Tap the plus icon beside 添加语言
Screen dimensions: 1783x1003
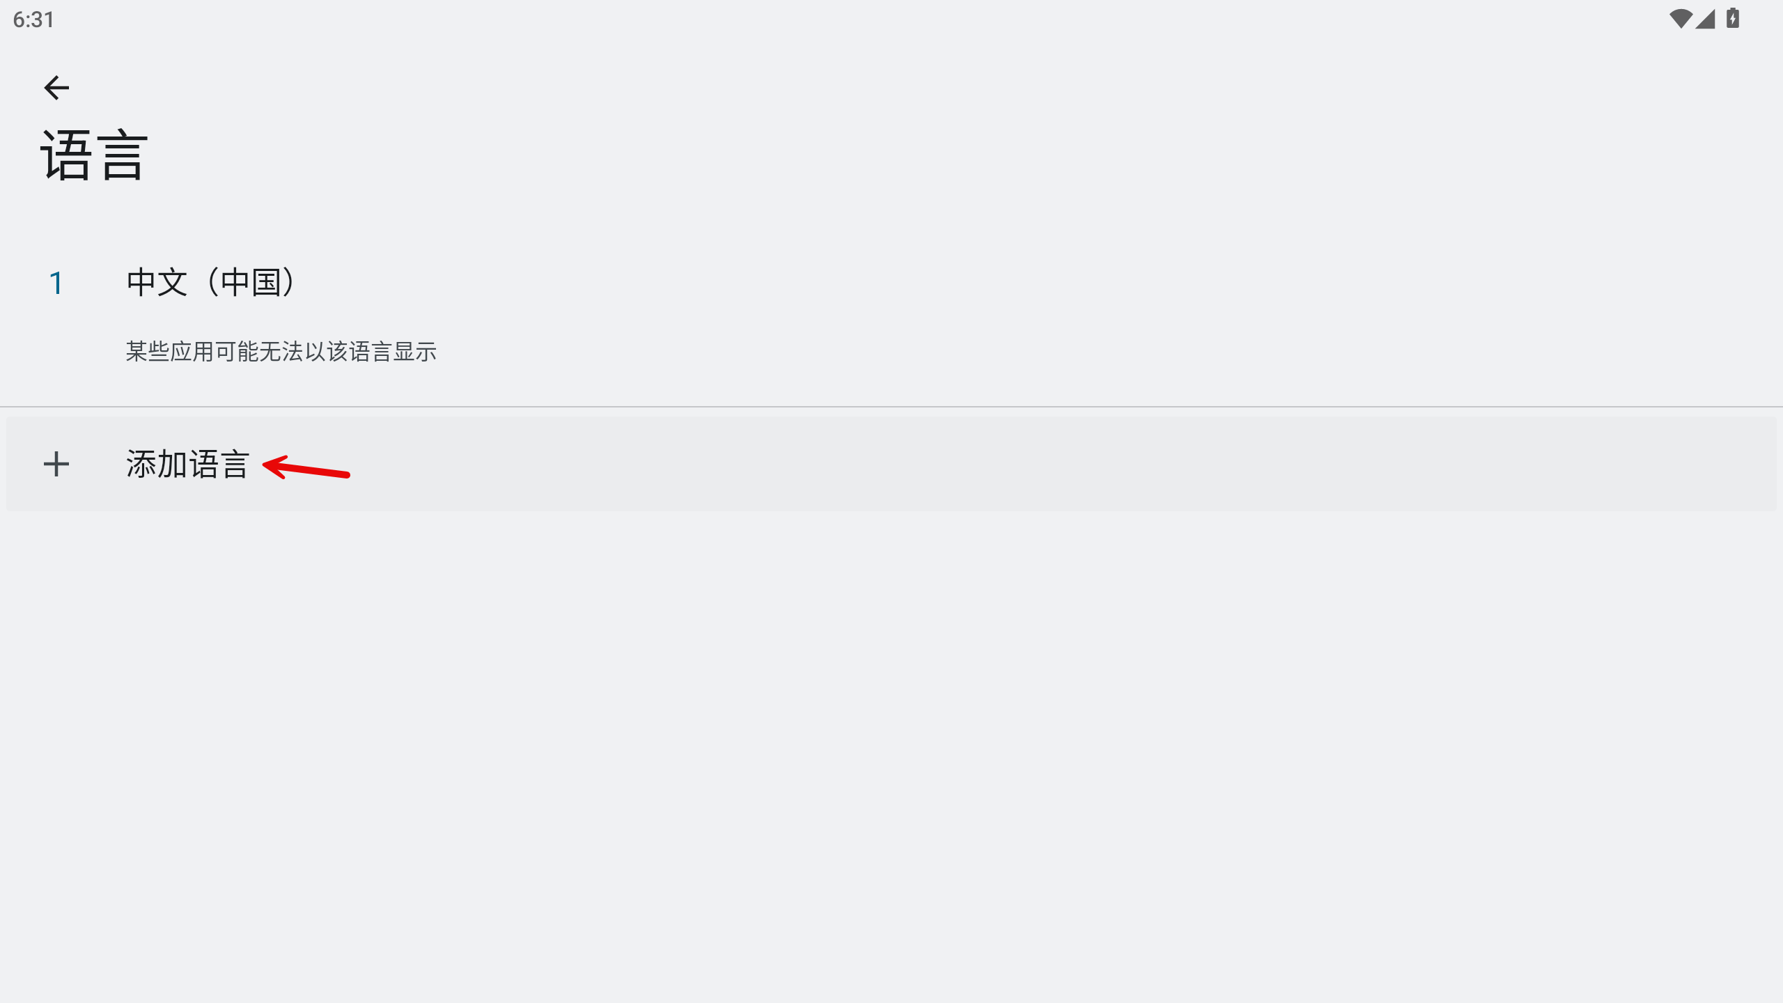coord(56,464)
